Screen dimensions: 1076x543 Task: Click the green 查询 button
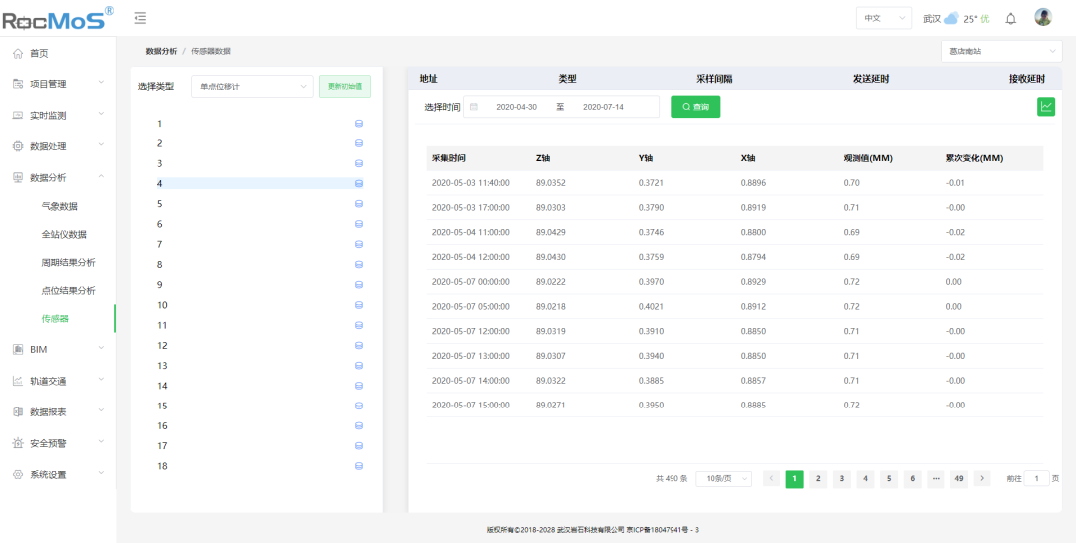click(695, 107)
